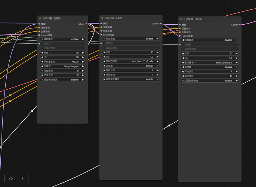Open the three-dot more options menu
The width and height of the screenshot is (256, 187).
pos(22,178)
